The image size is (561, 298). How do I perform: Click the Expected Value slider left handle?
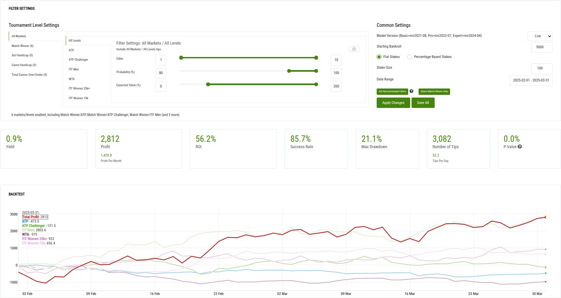pyautogui.click(x=208, y=84)
